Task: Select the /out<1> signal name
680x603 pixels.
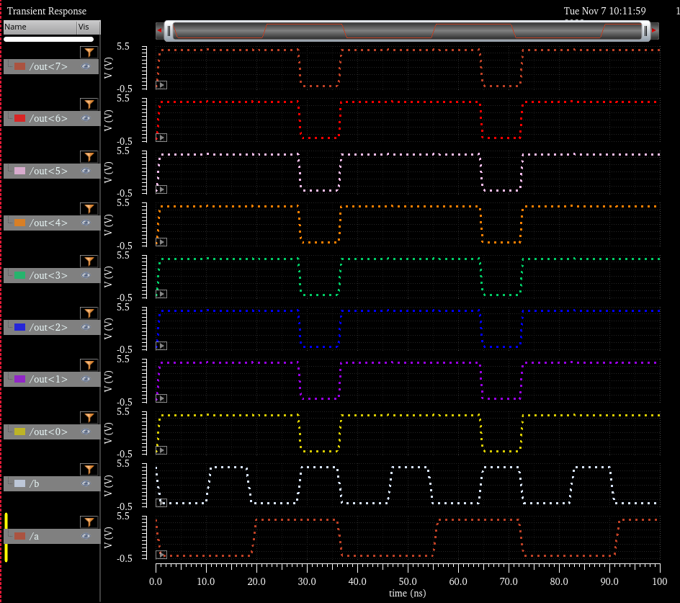Action: tap(48, 380)
